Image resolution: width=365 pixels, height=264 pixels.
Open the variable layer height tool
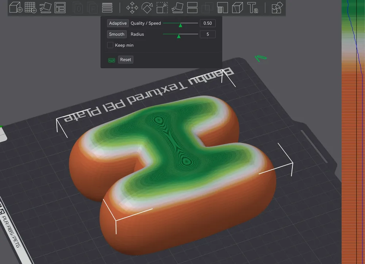(x=108, y=8)
